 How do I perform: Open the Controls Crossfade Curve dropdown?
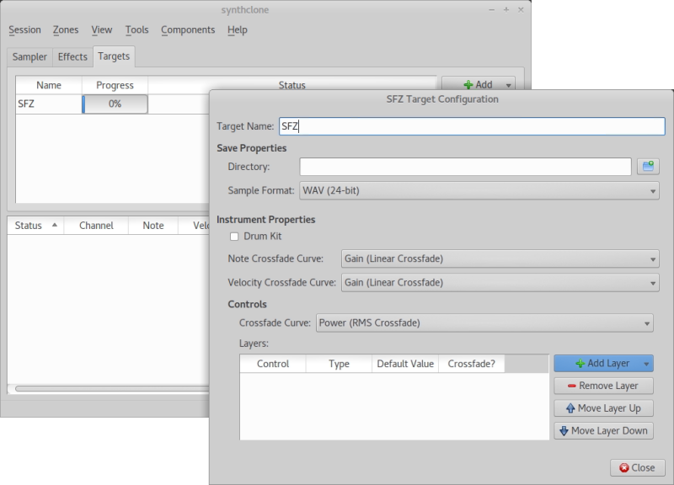[x=484, y=323]
